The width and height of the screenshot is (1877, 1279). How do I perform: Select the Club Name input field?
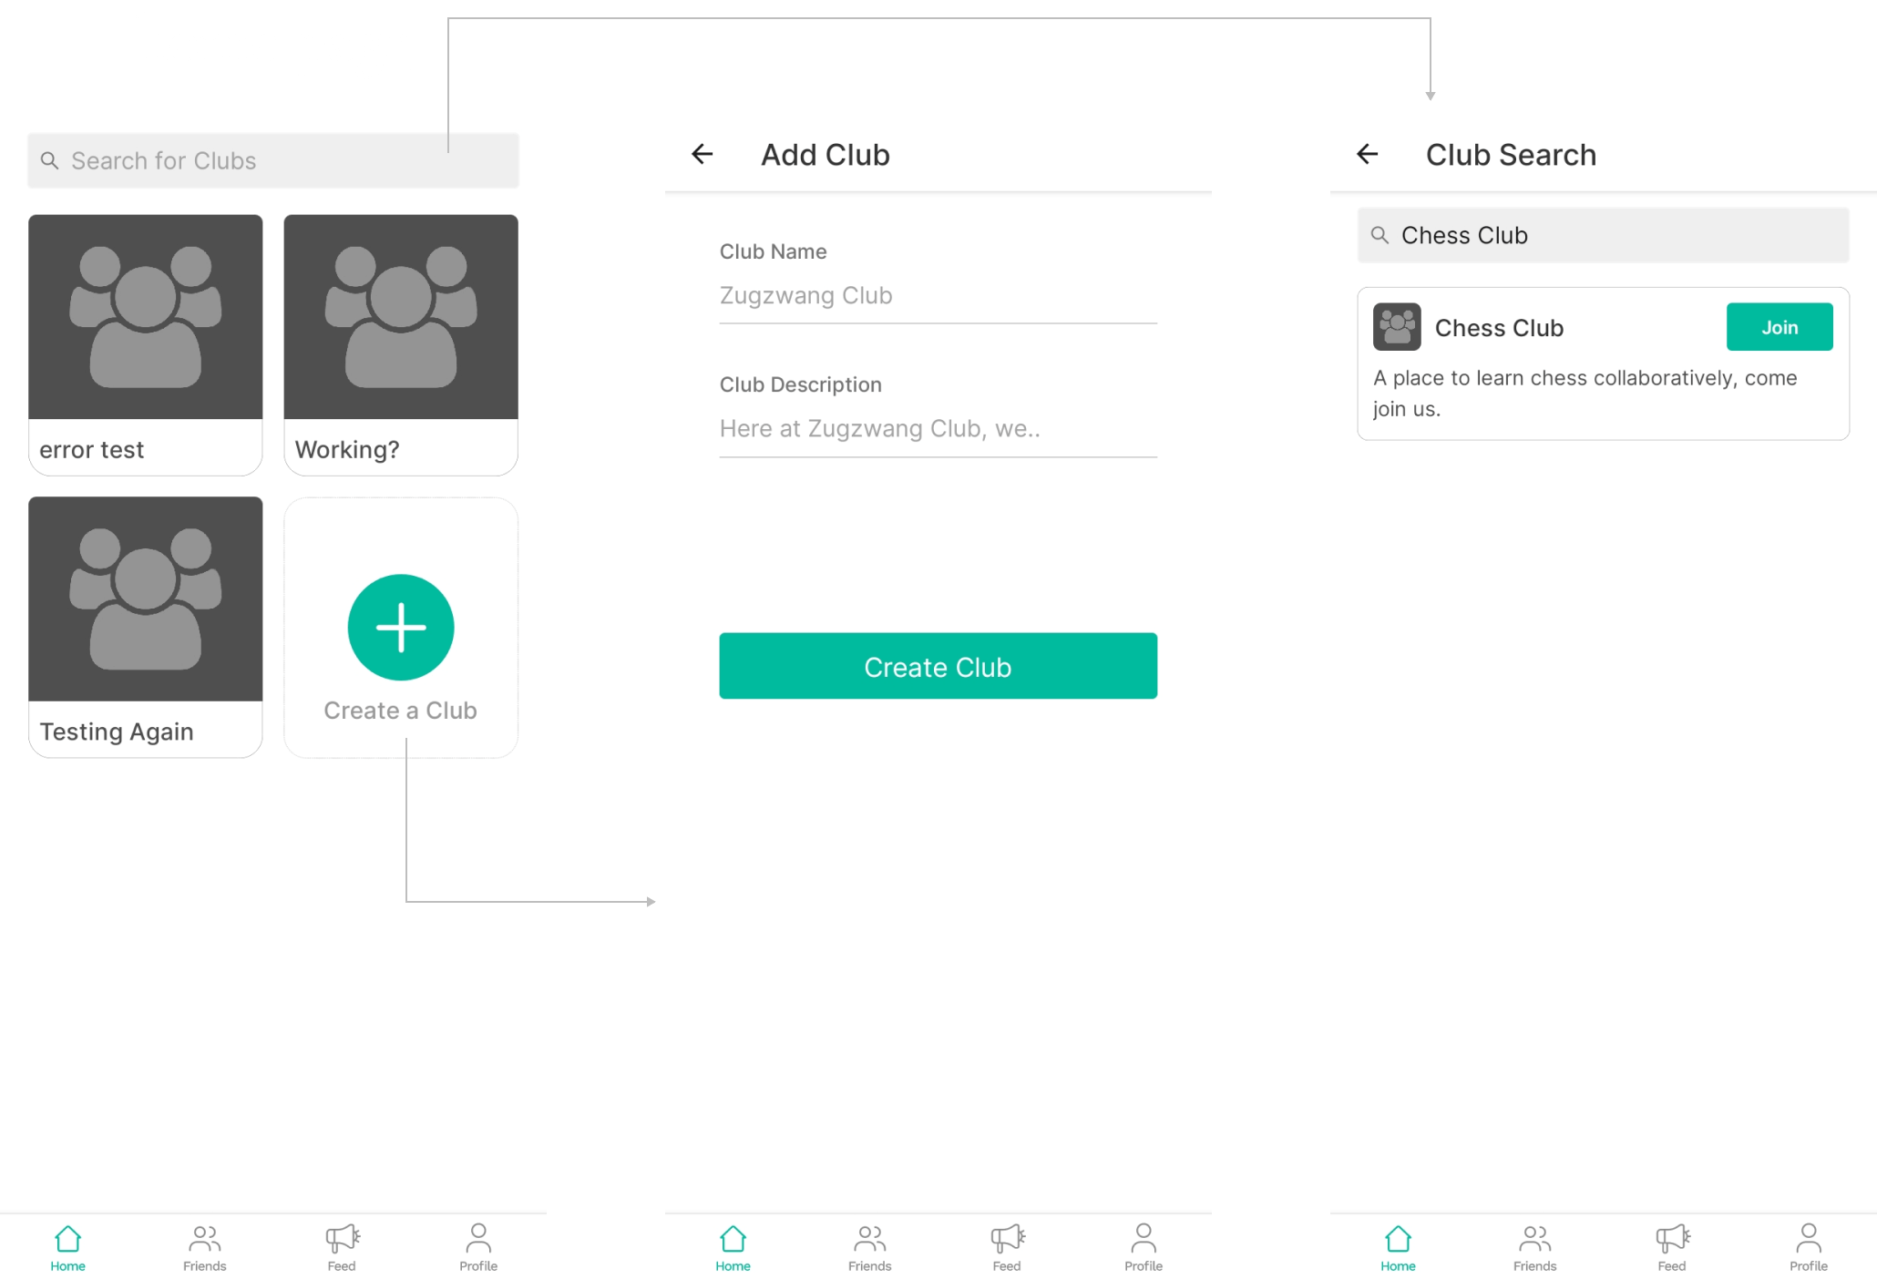point(937,295)
